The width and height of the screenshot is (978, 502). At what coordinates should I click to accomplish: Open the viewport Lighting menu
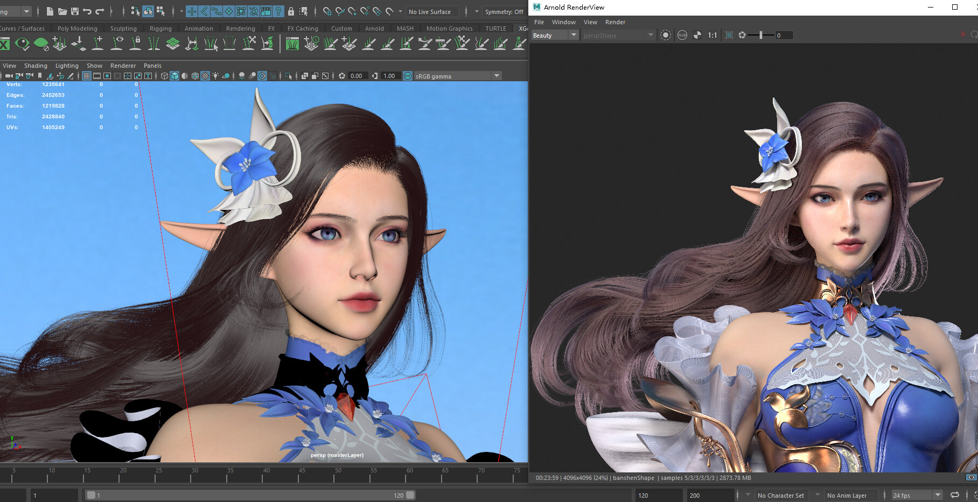pyautogui.click(x=67, y=66)
